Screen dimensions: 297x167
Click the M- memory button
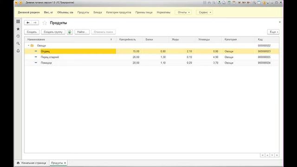249,3
